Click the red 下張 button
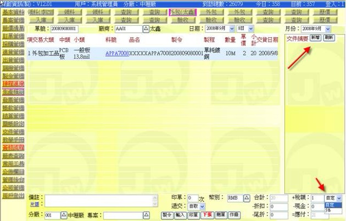 click(x=207, y=216)
